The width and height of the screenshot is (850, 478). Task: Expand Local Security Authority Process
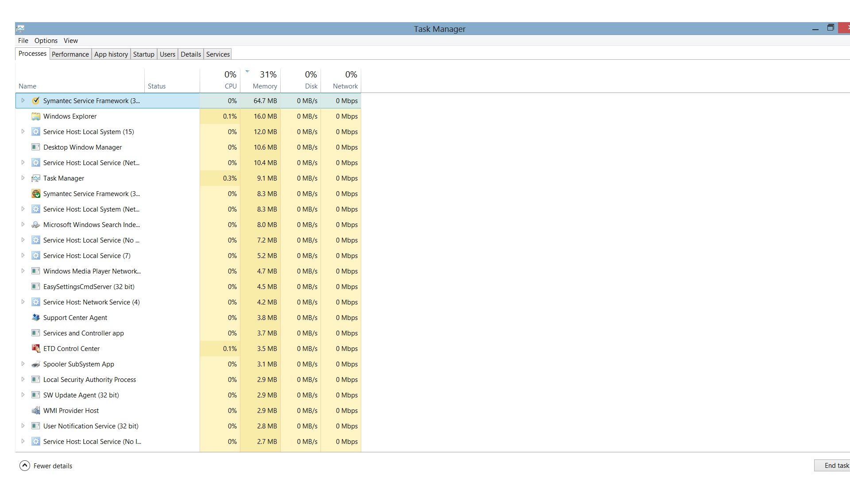click(23, 379)
